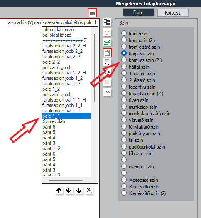Switch to the Front tab

138,12
